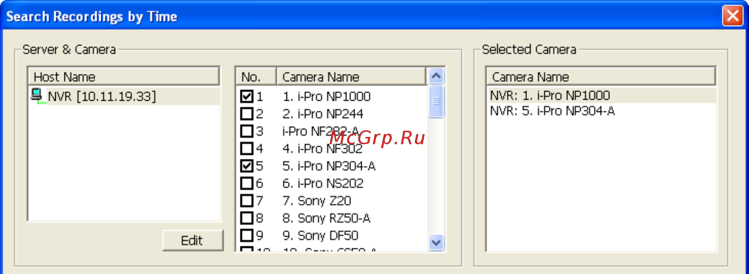Click camera name '6. i-Pro NS202'
The width and height of the screenshot is (749, 274).
[323, 183]
